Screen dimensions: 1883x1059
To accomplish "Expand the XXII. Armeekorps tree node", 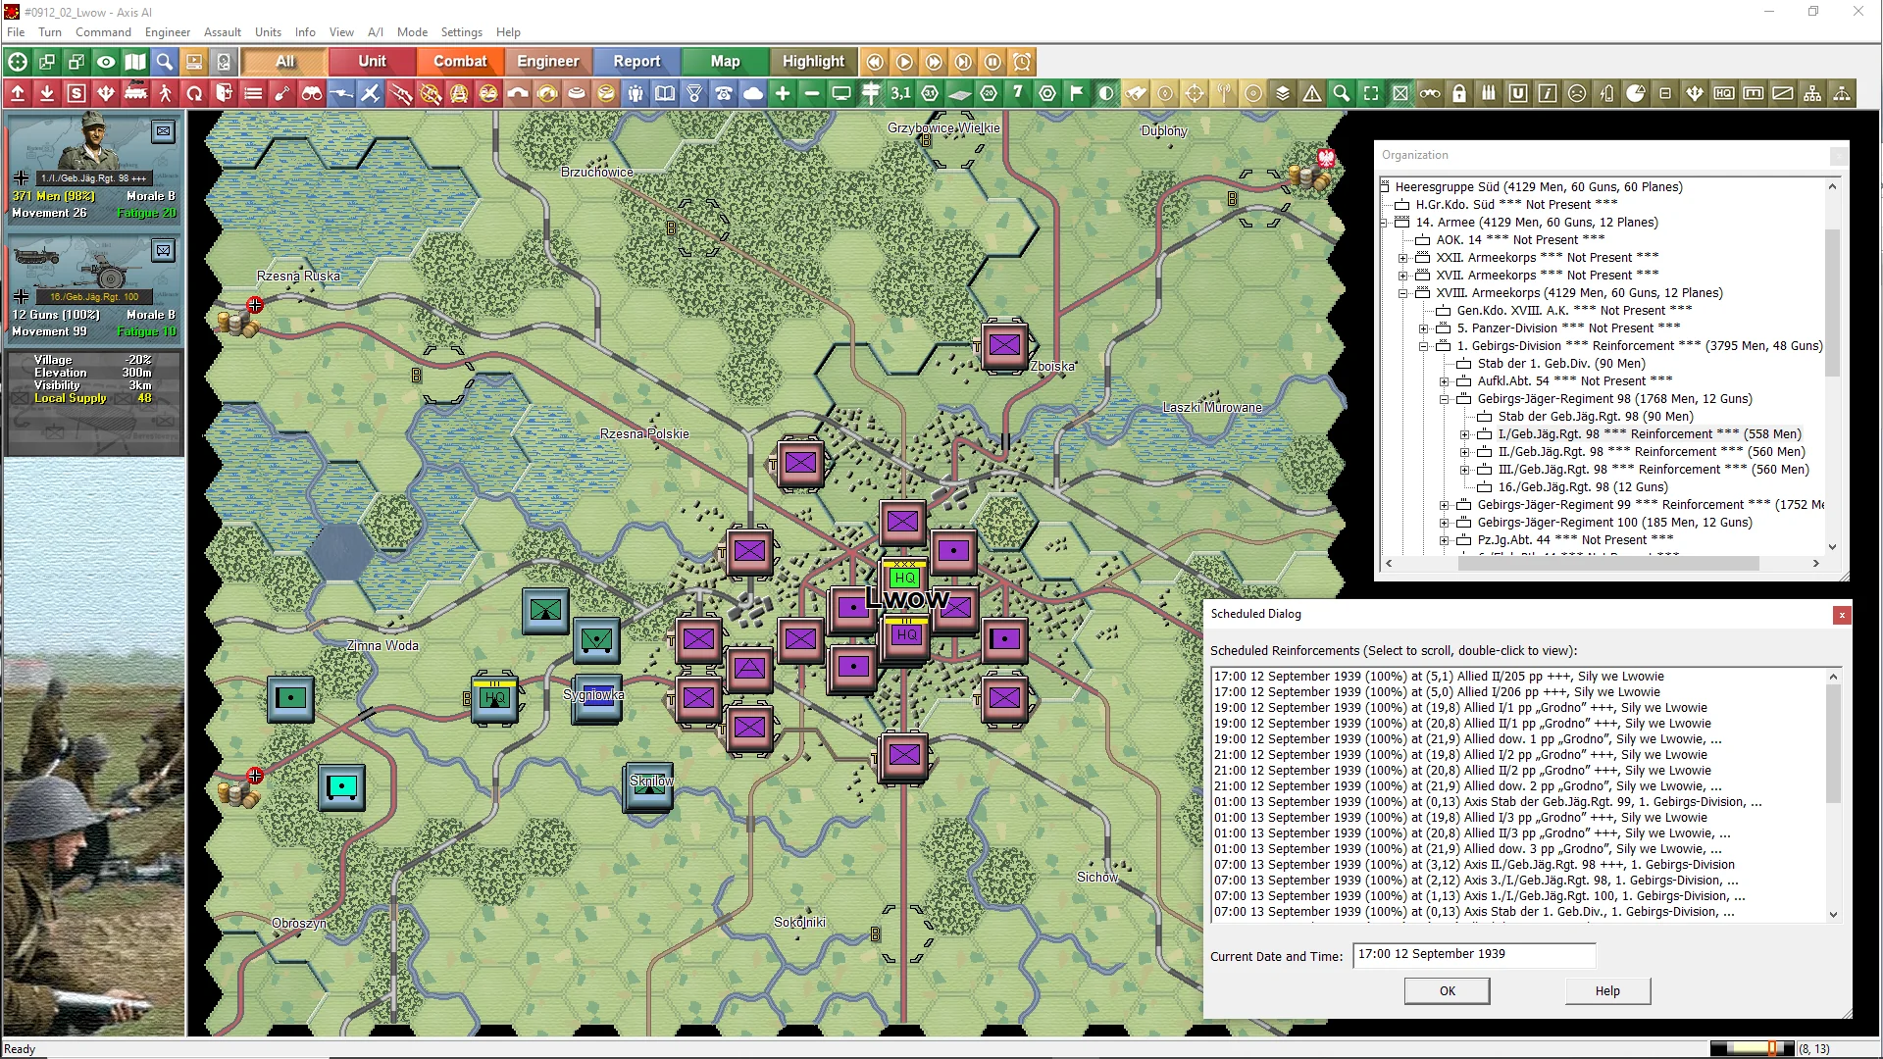I will pyautogui.click(x=1402, y=258).
